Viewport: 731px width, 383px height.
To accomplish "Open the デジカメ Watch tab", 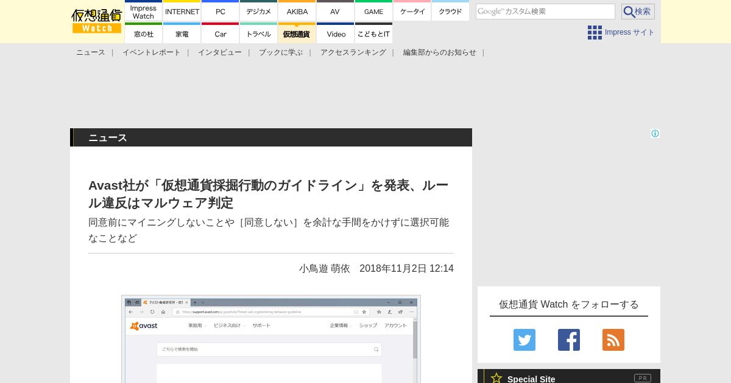I will click(259, 12).
